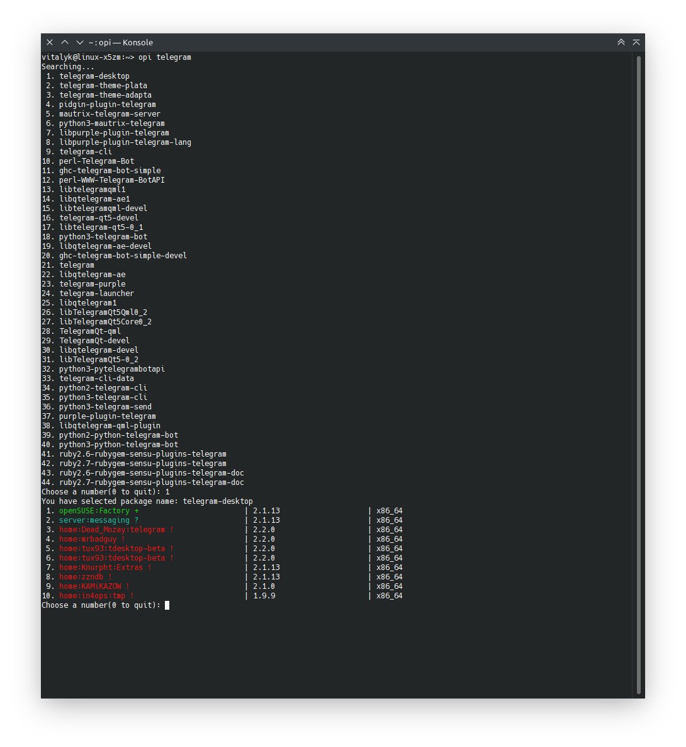Click the "You have selected package name" line

tap(147, 501)
